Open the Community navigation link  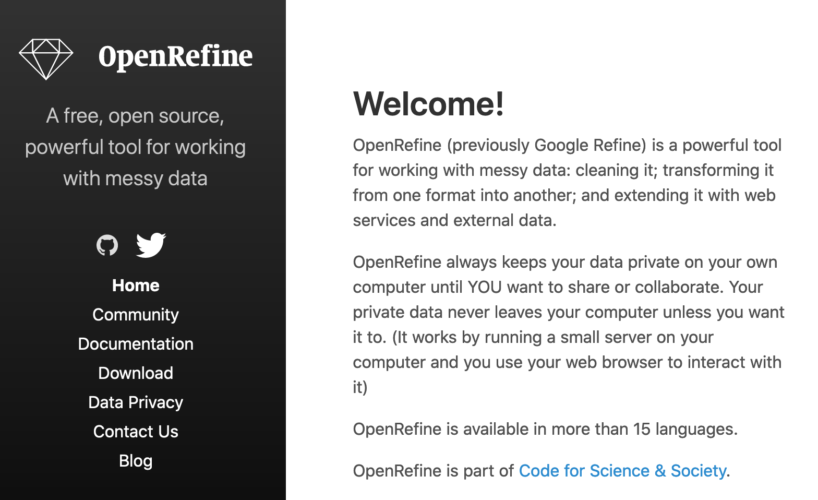pyautogui.click(x=136, y=315)
